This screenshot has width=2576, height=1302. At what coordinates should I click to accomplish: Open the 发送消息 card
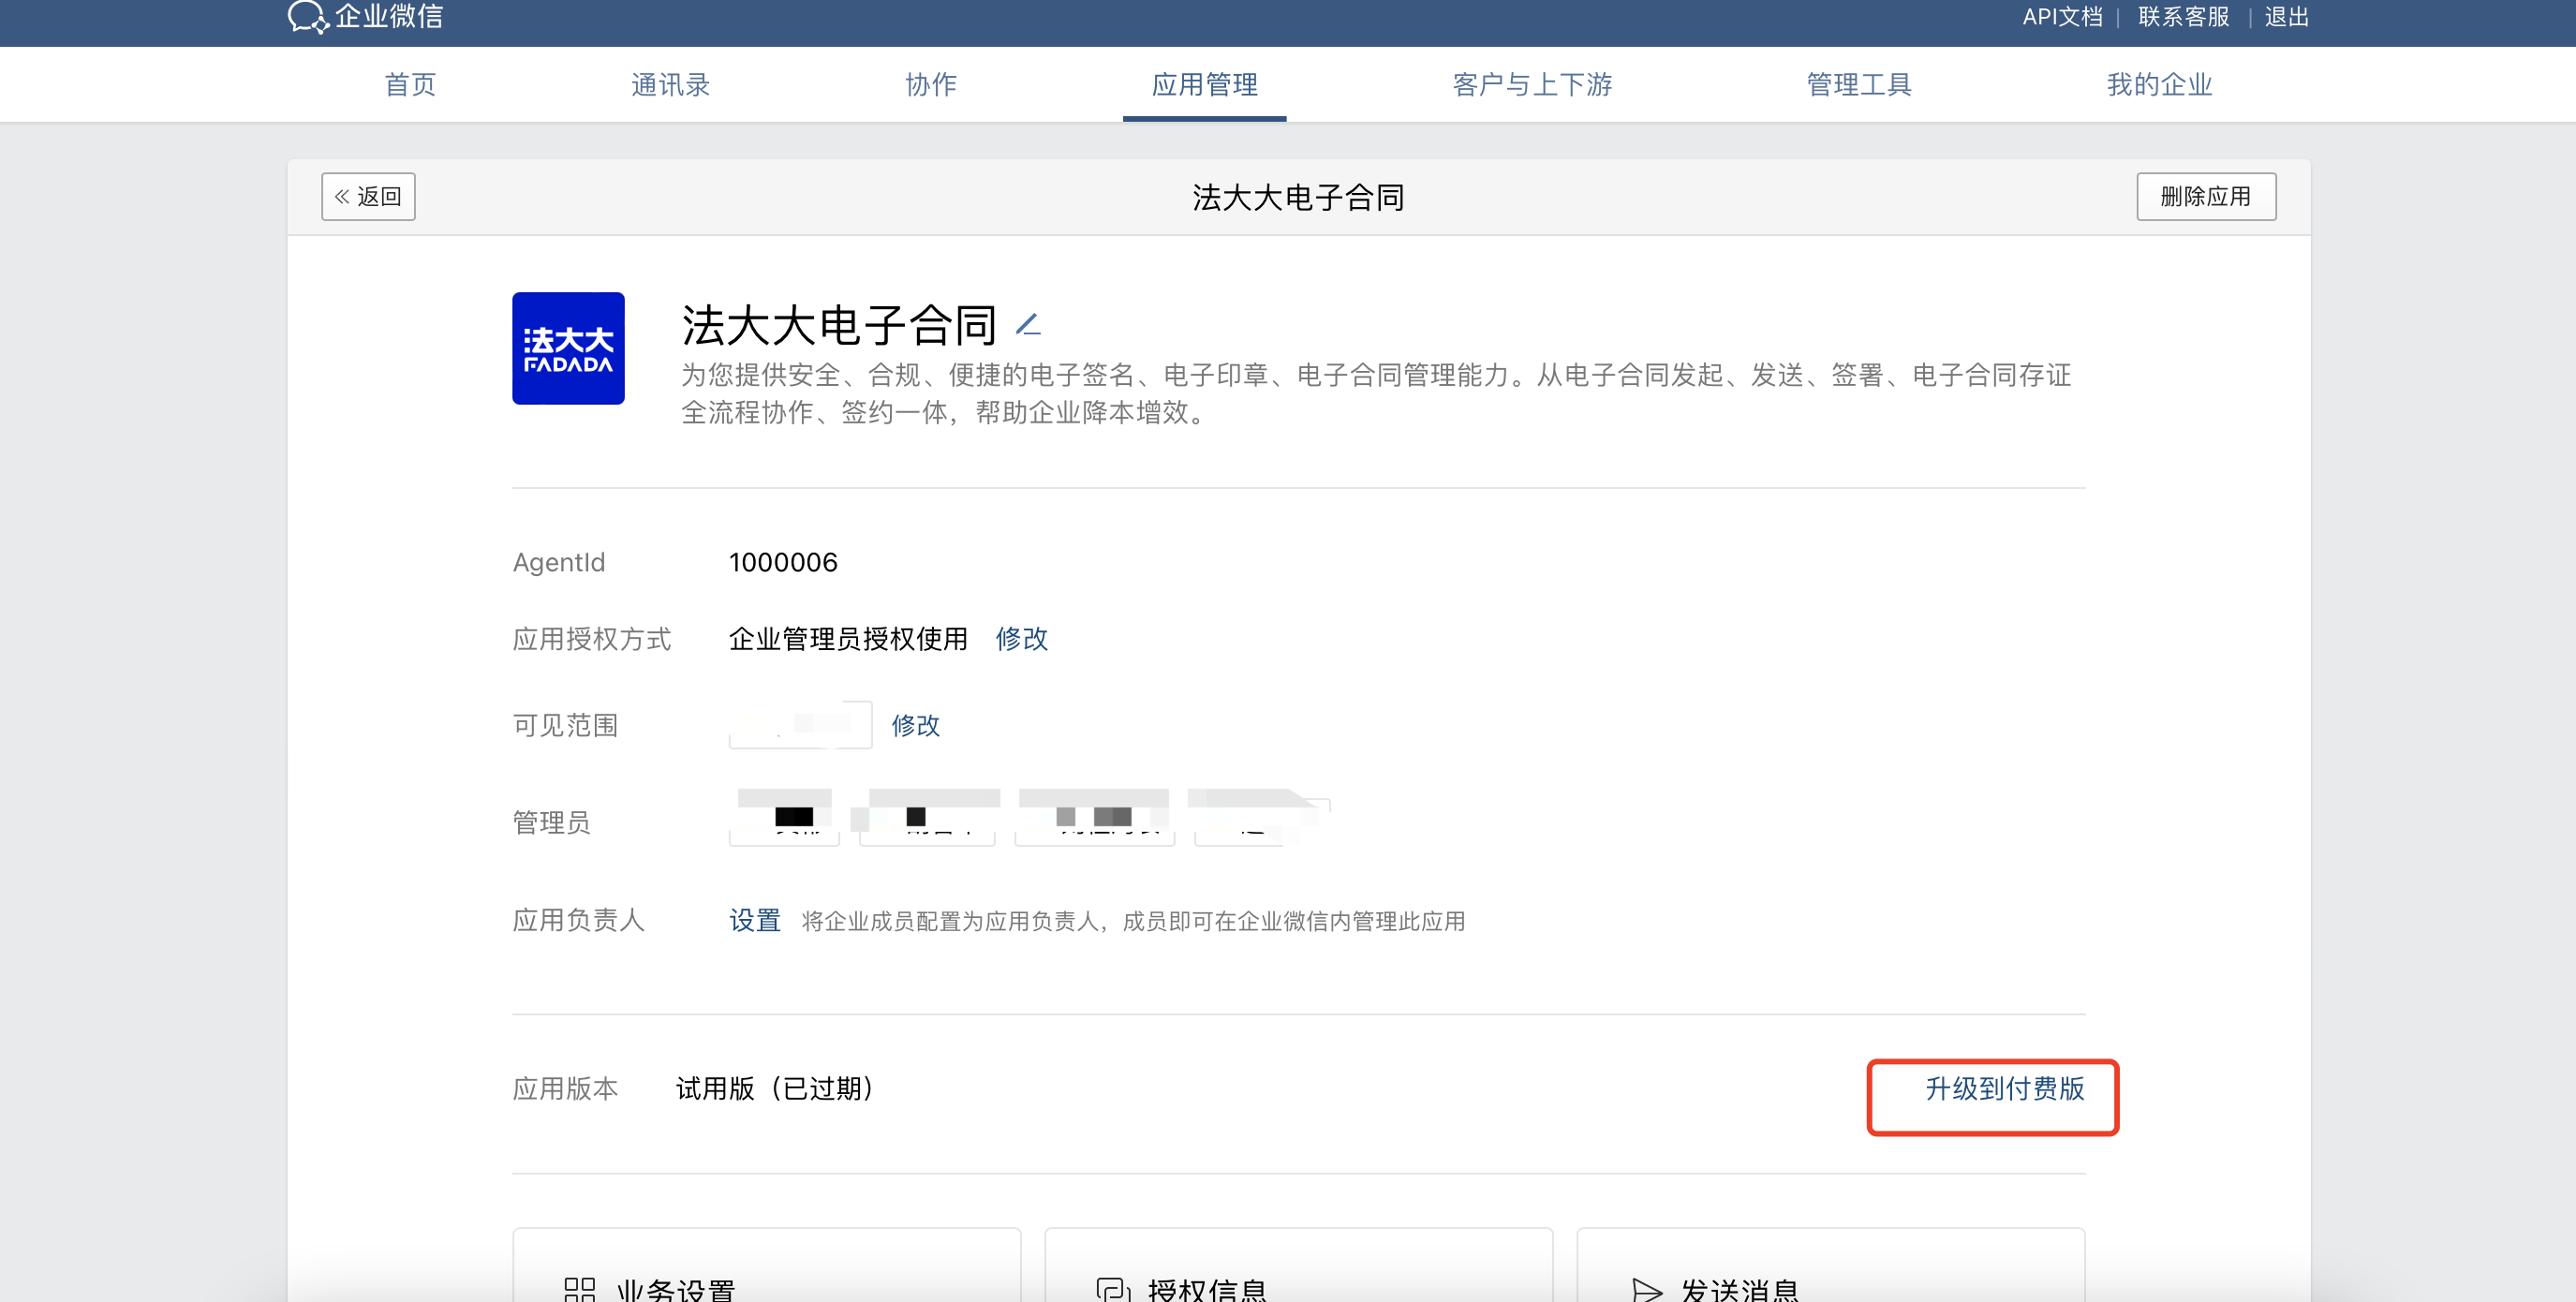[1830, 1265]
